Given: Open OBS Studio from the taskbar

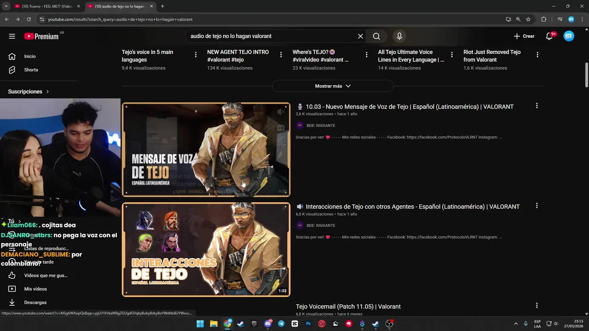Looking at the screenshot, I should click(x=389, y=324).
